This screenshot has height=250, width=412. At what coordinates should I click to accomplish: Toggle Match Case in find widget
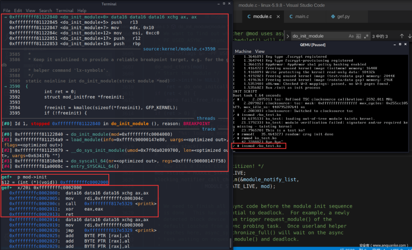(x=351, y=36)
